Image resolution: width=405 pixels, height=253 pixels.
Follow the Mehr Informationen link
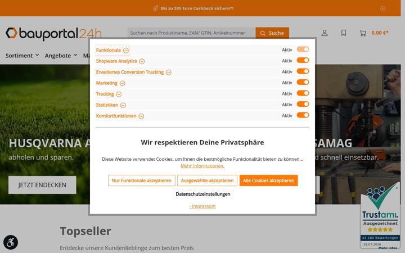tap(202, 166)
